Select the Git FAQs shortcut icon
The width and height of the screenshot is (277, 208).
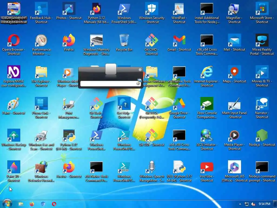tap(151, 108)
